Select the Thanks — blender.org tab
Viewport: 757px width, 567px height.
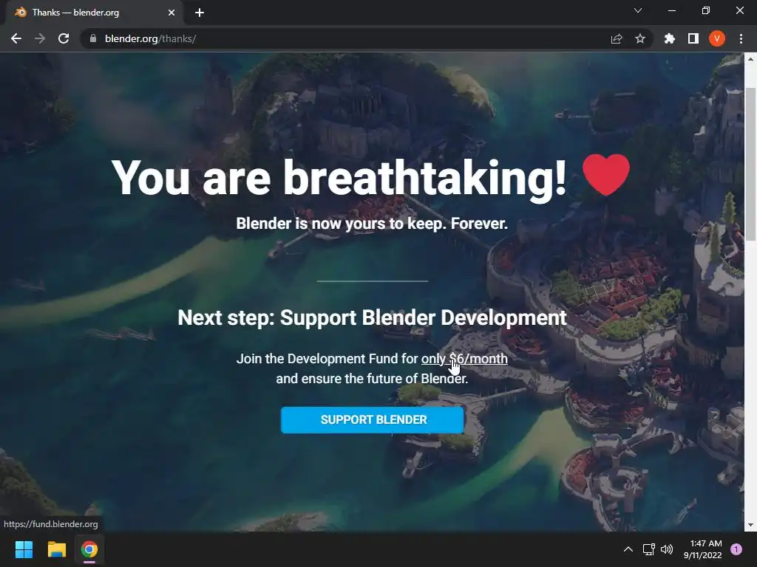coord(95,13)
